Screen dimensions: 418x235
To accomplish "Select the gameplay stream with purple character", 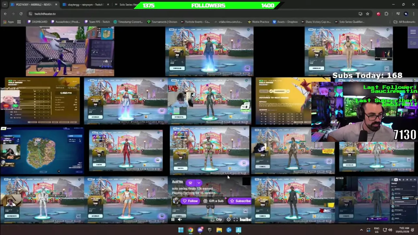I will click(70, 51).
